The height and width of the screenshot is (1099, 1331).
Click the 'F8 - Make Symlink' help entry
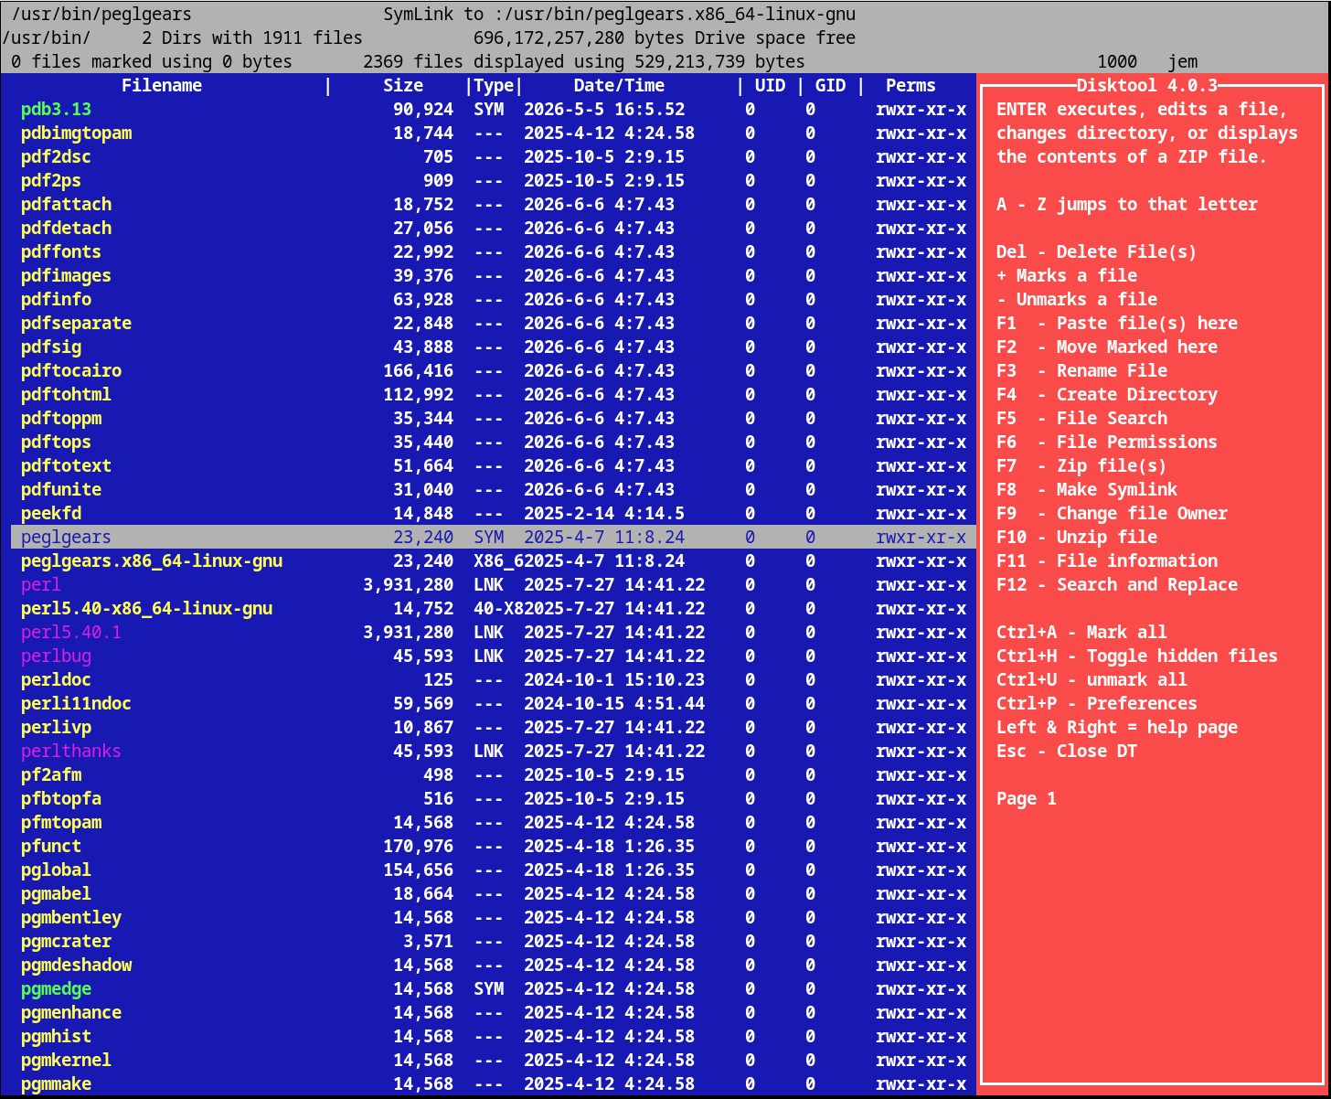[x=1087, y=490]
